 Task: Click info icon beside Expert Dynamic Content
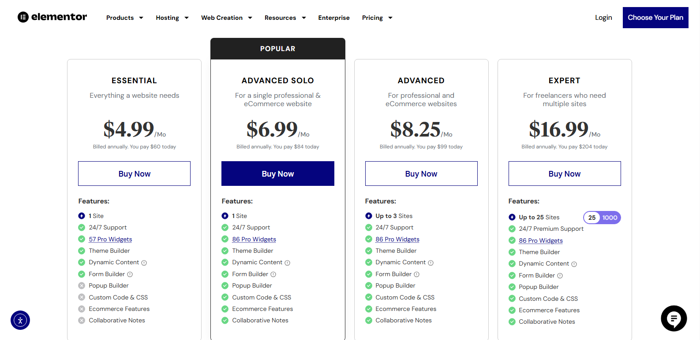pyautogui.click(x=574, y=264)
